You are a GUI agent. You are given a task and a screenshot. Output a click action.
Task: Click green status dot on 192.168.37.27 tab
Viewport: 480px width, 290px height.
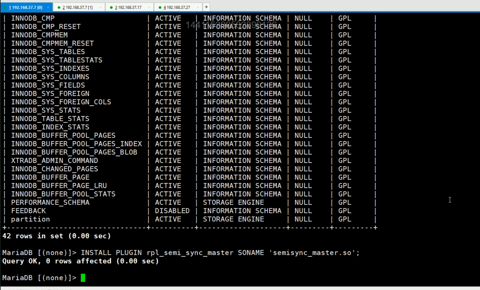(160, 7)
